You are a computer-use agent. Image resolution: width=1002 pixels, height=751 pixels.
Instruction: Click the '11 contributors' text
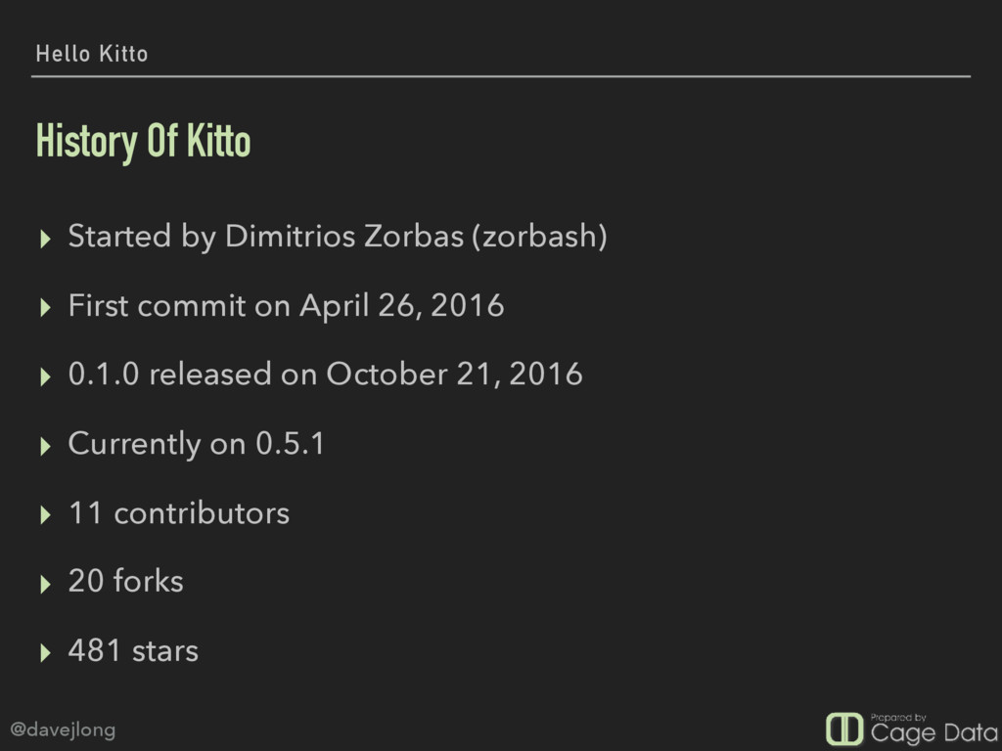point(179,512)
